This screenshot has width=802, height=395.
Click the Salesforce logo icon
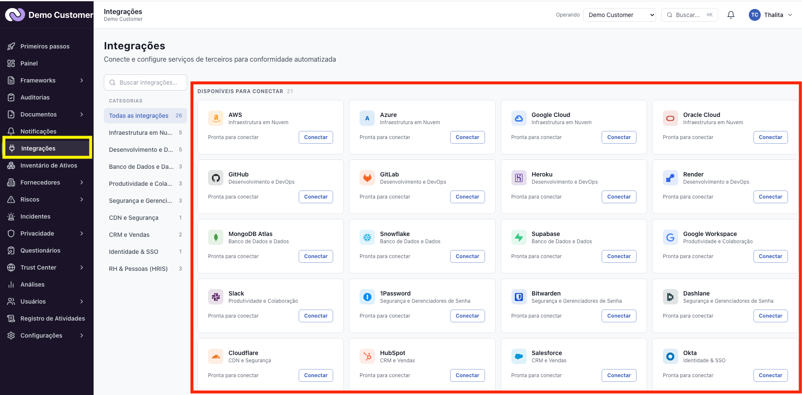(519, 356)
